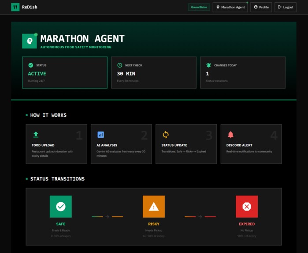Open the Profile page button
The image size is (308, 253).
pos(261,7)
